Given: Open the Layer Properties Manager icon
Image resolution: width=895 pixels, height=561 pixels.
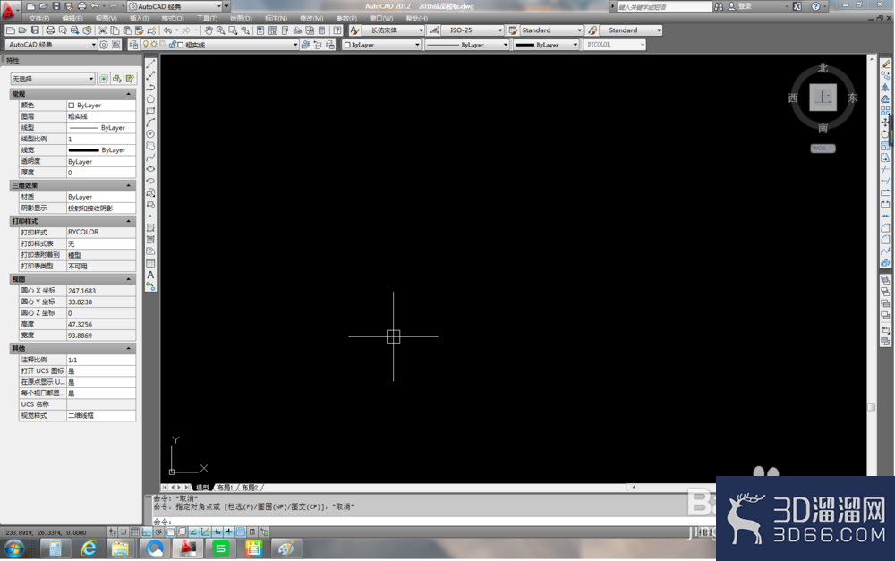Looking at the screenshot, I should click(133, 45).
